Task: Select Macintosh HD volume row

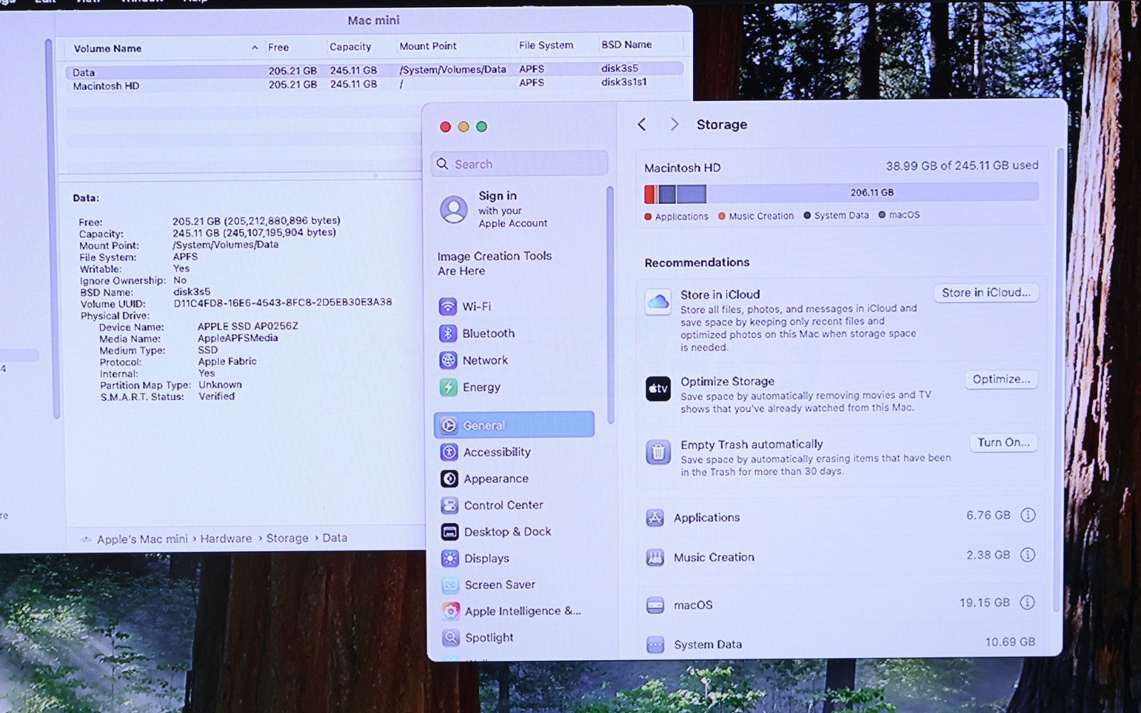Action: tap(106, 86)
